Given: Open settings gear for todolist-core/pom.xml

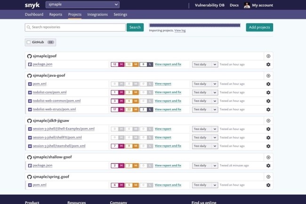Looking at the screenshot, I should pos(268,92).
